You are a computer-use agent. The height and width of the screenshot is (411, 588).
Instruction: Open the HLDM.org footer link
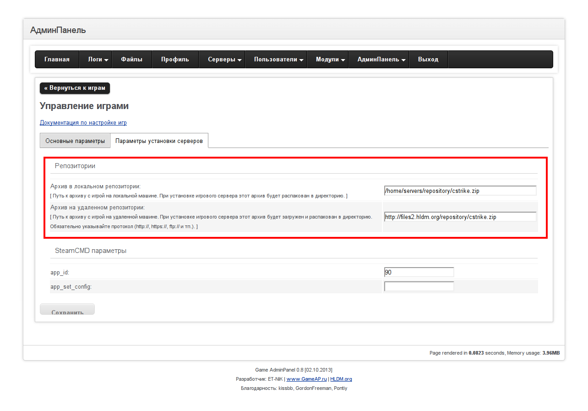click(x=341, y=379)
